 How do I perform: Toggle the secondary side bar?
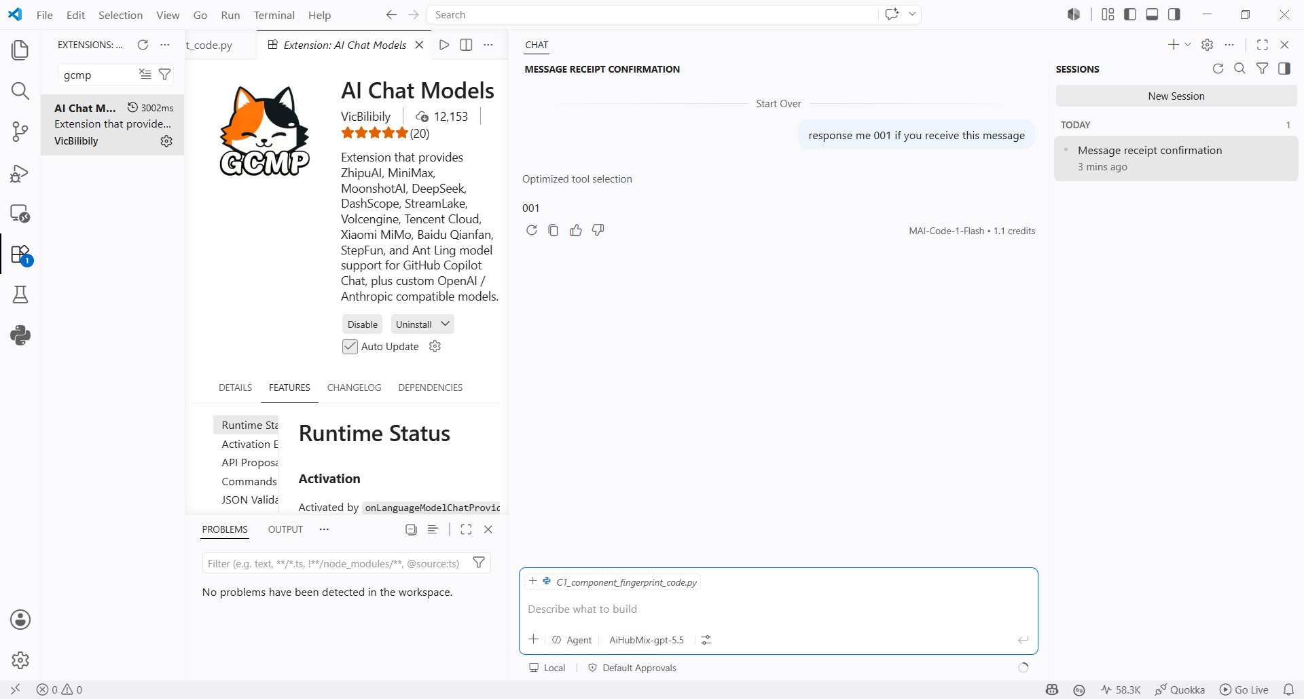point(1174,14)
